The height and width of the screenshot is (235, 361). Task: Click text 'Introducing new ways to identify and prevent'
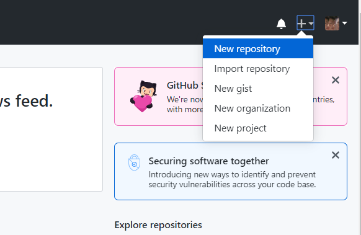point(232,174)
